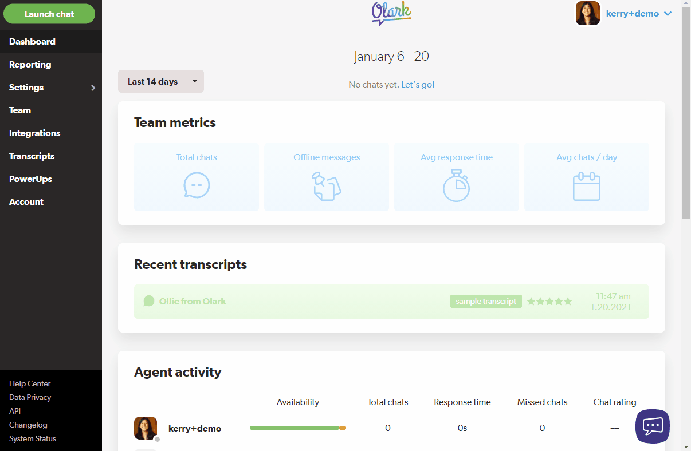Select Integrations from the sidebar
This screenshot has width=691, height=451.
34,133
